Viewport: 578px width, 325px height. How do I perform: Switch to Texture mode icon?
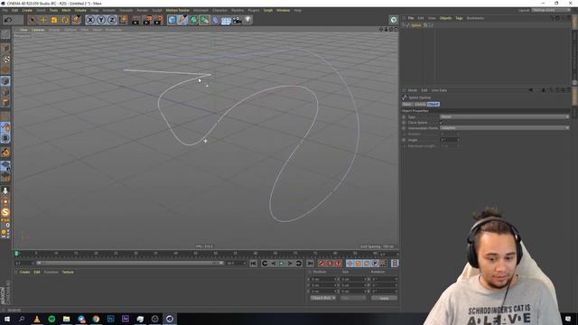click(5, 60)
